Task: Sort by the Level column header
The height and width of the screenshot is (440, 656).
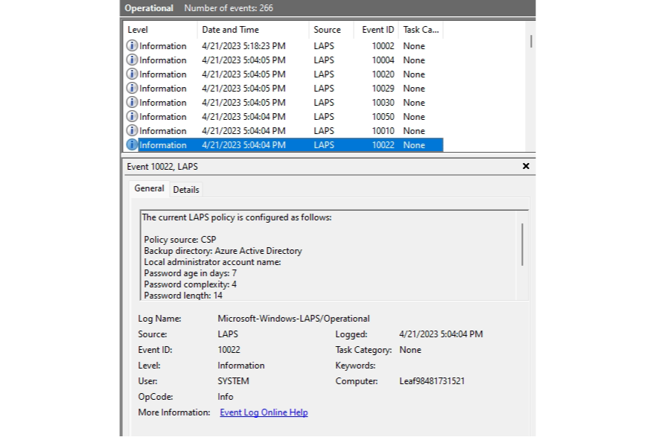Action: click(160, 30)
